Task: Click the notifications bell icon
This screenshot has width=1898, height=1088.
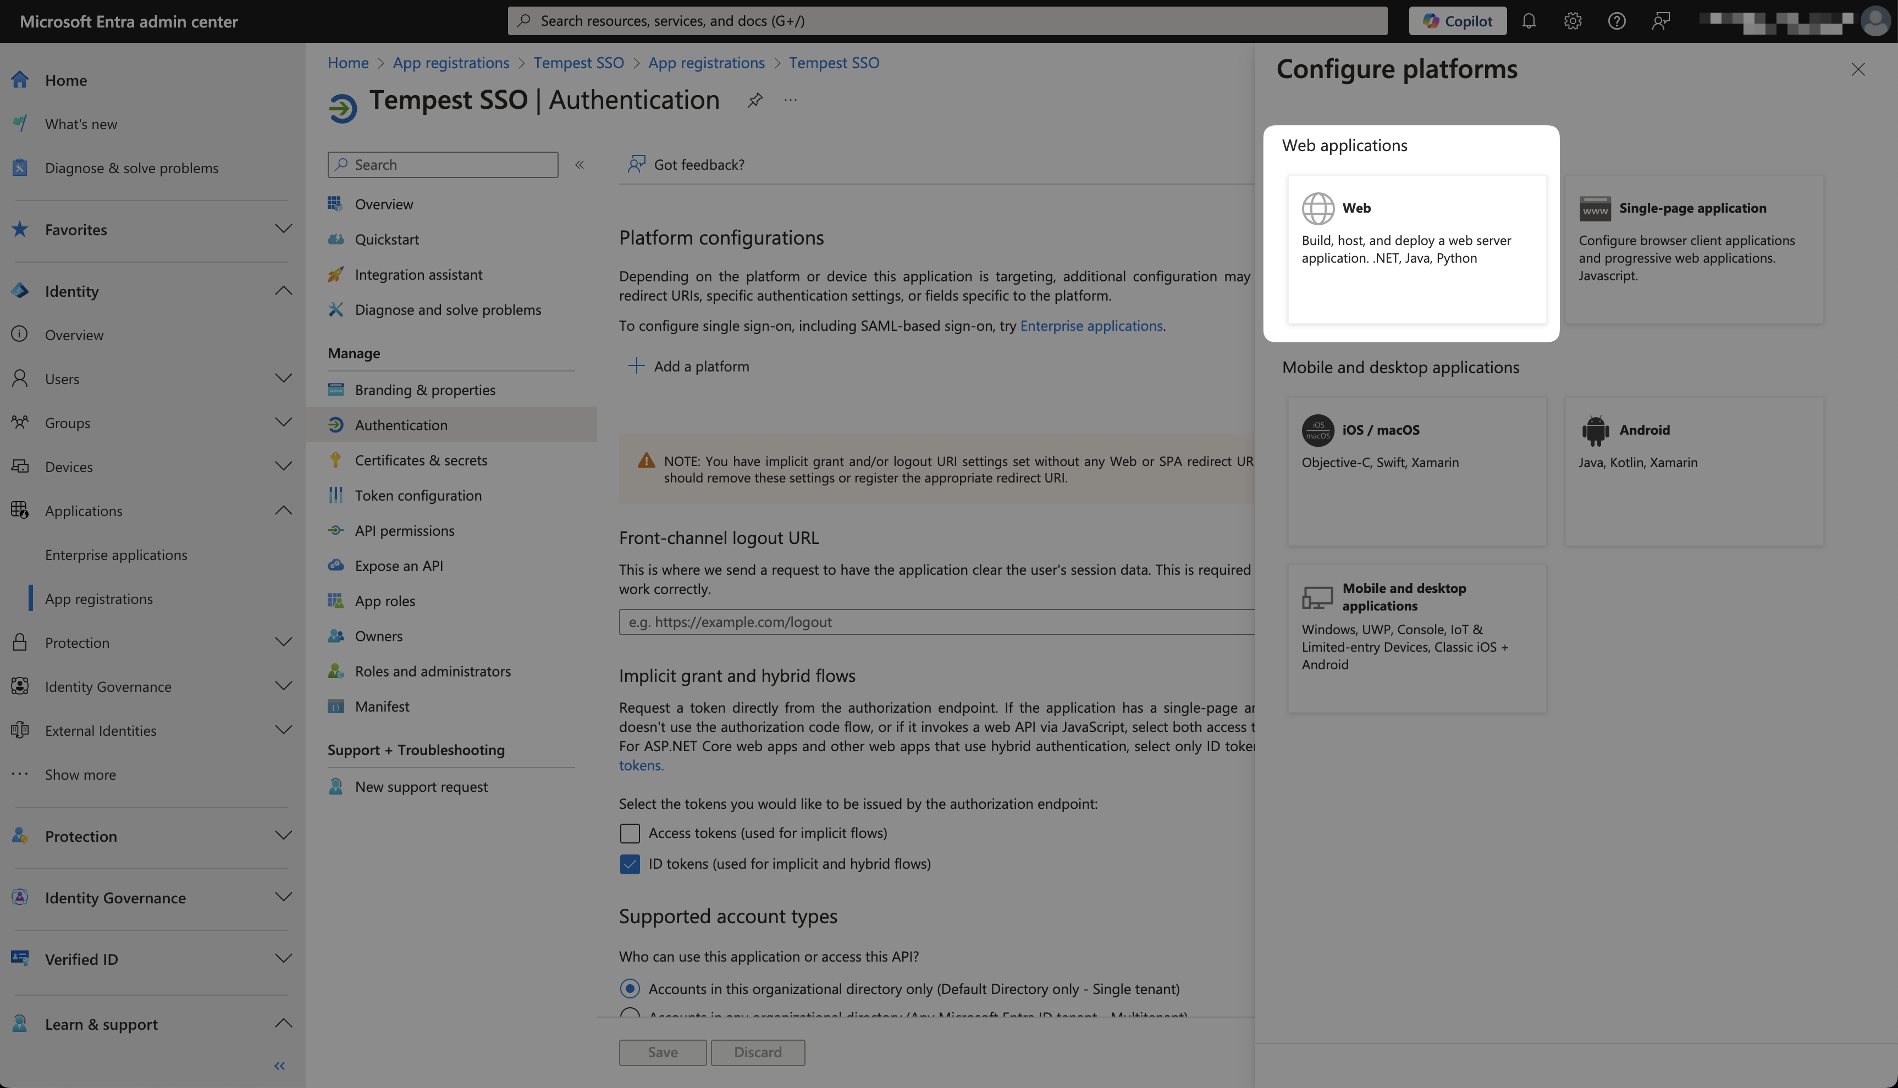Action: tap(1529, 21)
